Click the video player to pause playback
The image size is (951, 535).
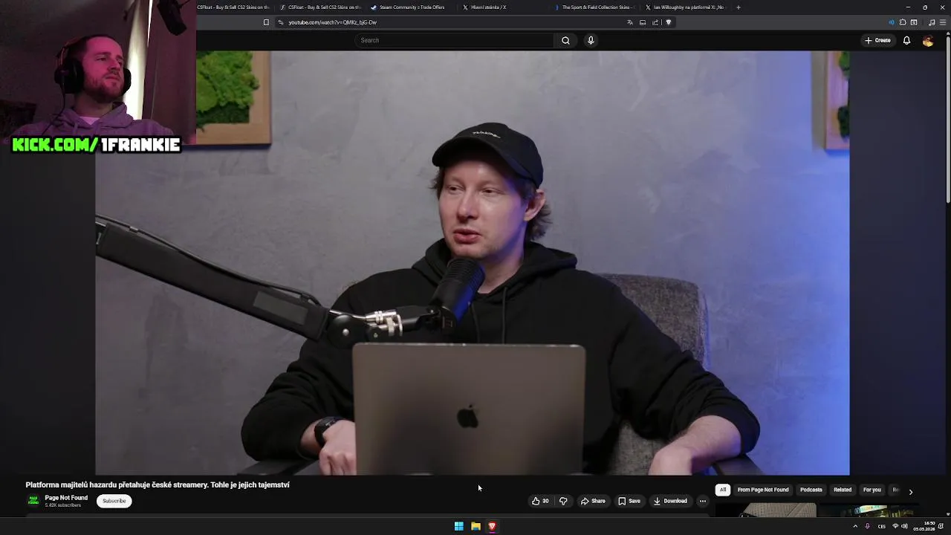[x=473, y=262]
